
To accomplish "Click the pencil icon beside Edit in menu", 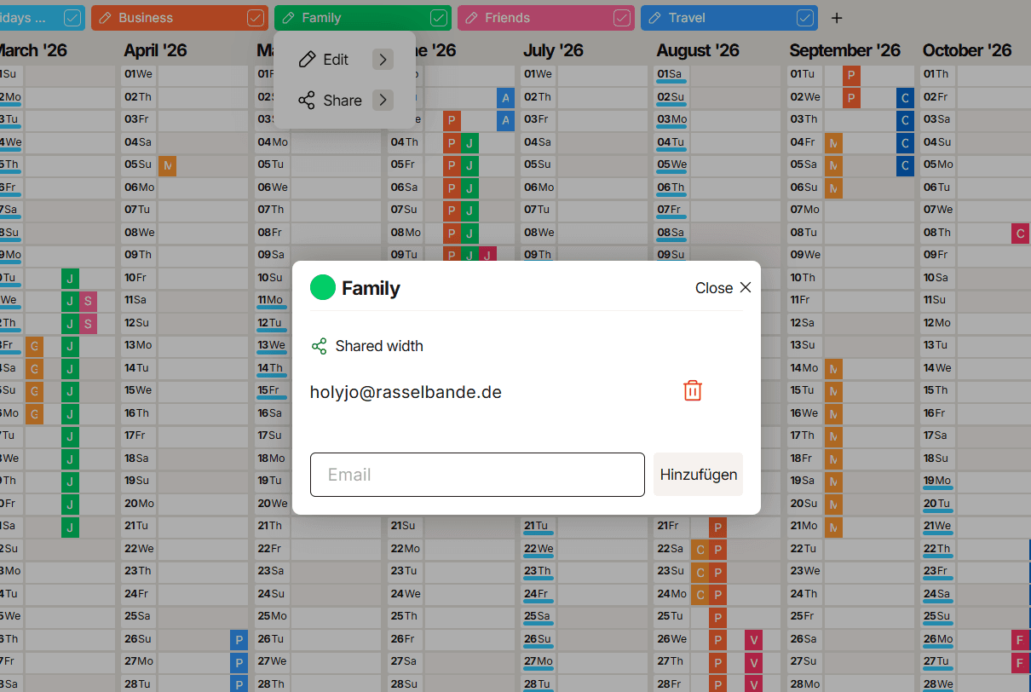I will pyautogui.click(x=307, y=60).
